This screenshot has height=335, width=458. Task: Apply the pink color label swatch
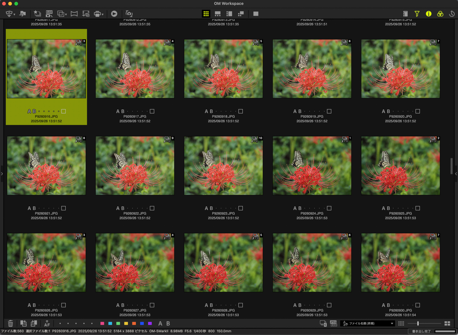[x=102, y=323]
